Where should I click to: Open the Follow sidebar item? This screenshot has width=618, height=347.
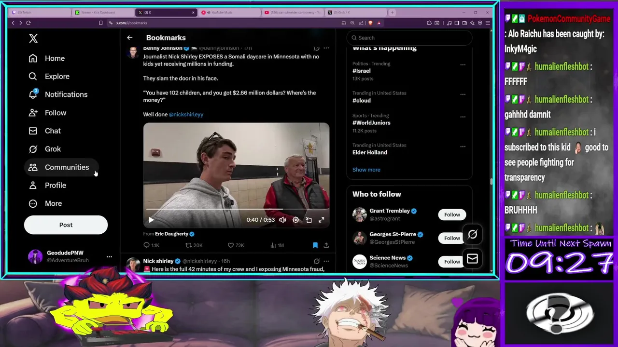click(x=47, y=113)
